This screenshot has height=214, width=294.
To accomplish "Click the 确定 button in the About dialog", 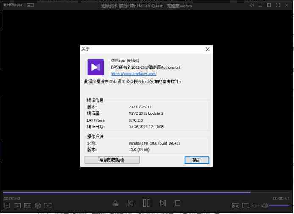I will point(197,160).
